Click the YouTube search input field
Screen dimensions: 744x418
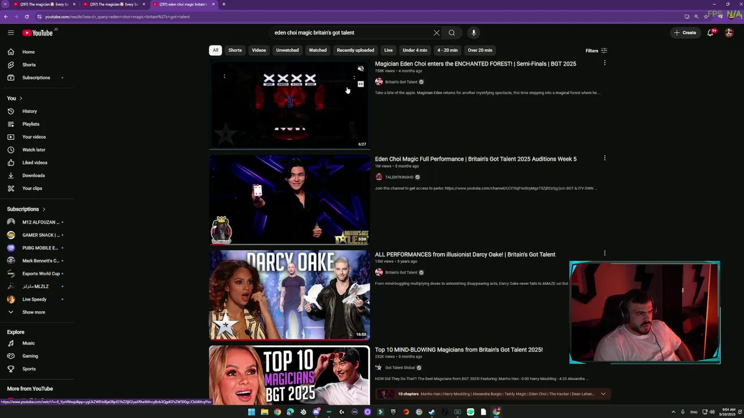point(352,33)
